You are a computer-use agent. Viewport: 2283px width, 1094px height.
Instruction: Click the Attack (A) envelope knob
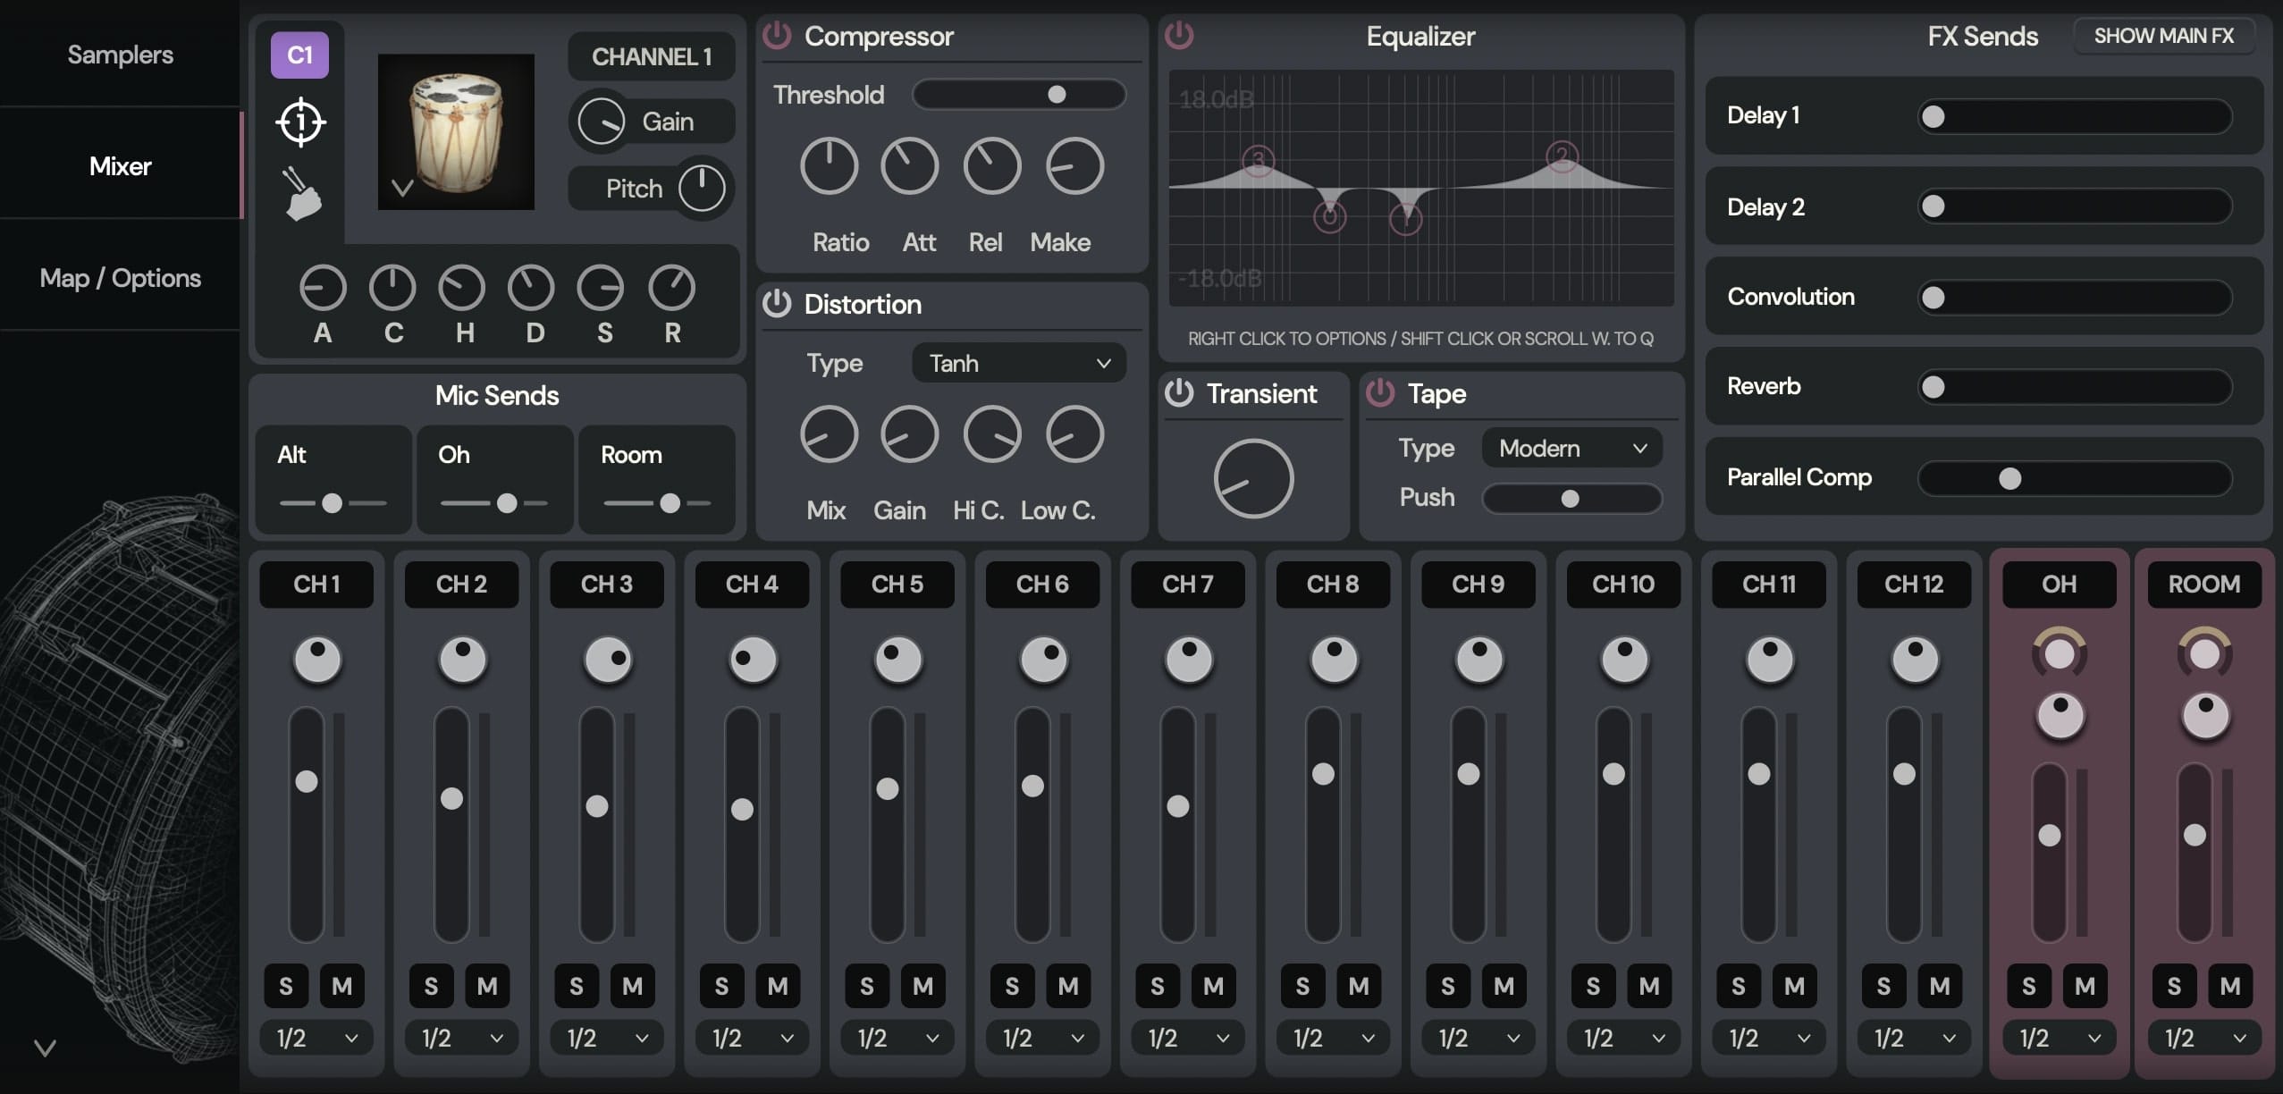[322, 288]
